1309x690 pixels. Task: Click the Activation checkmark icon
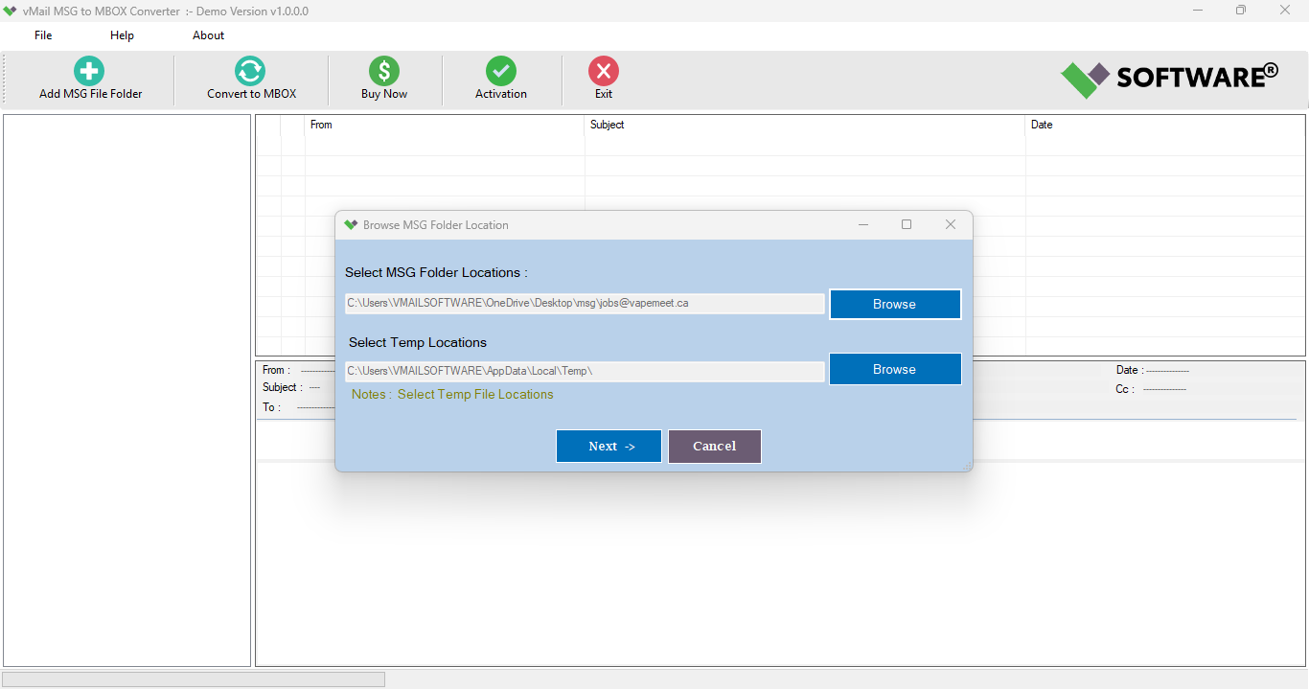(500, 71)
